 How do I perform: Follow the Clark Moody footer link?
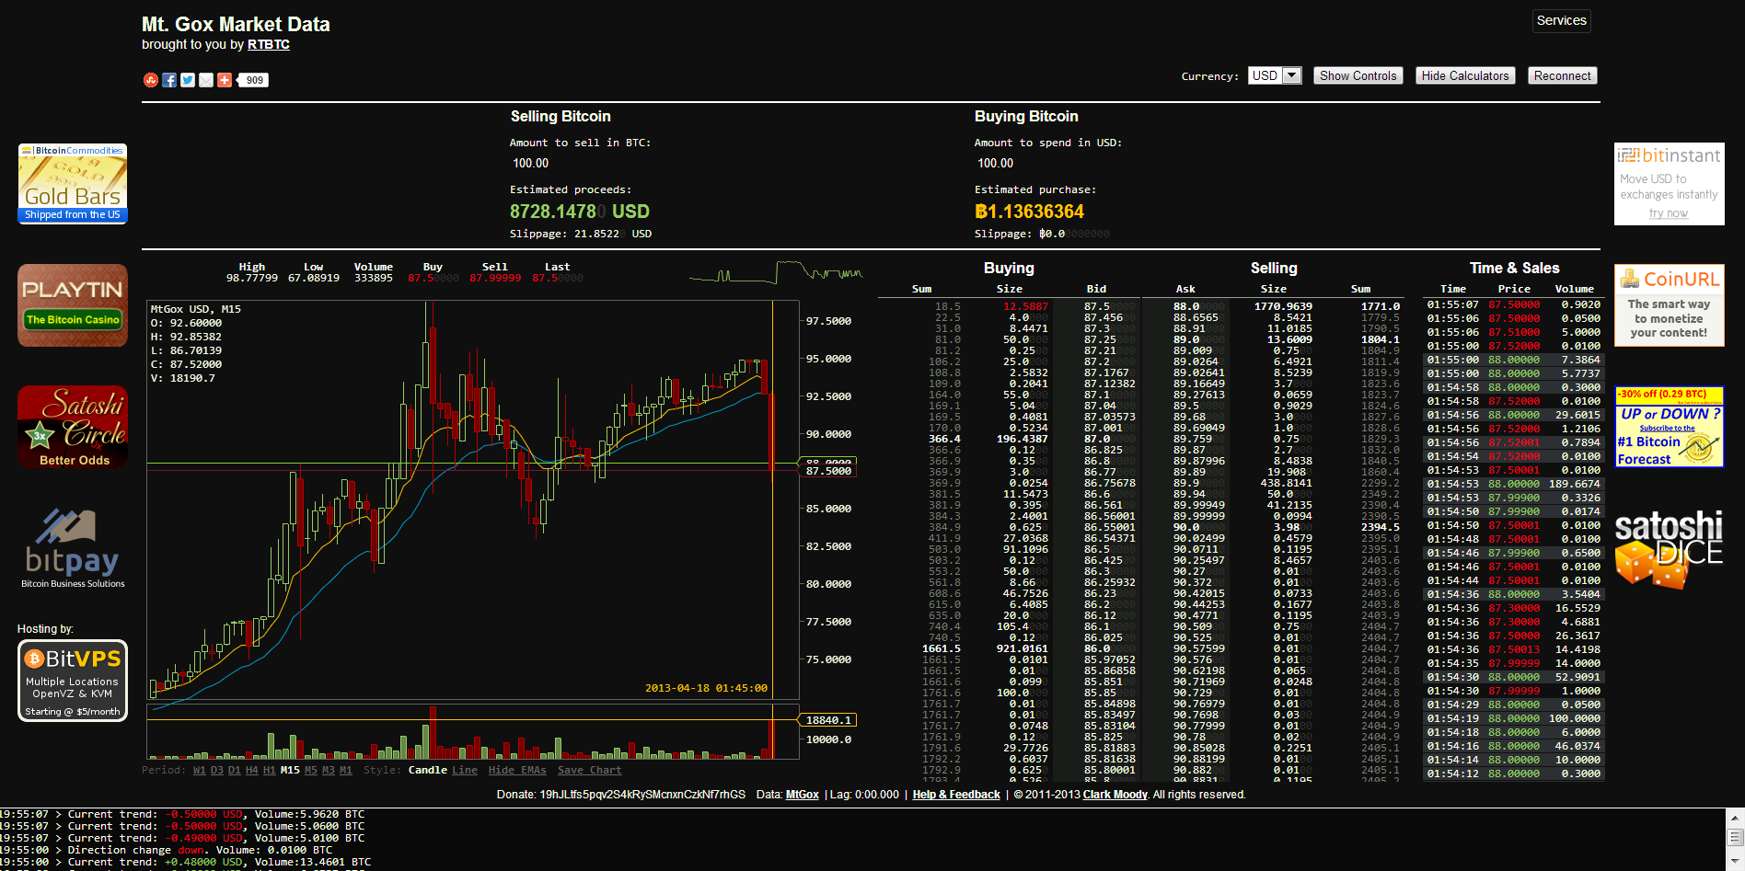coord(1115,795)
